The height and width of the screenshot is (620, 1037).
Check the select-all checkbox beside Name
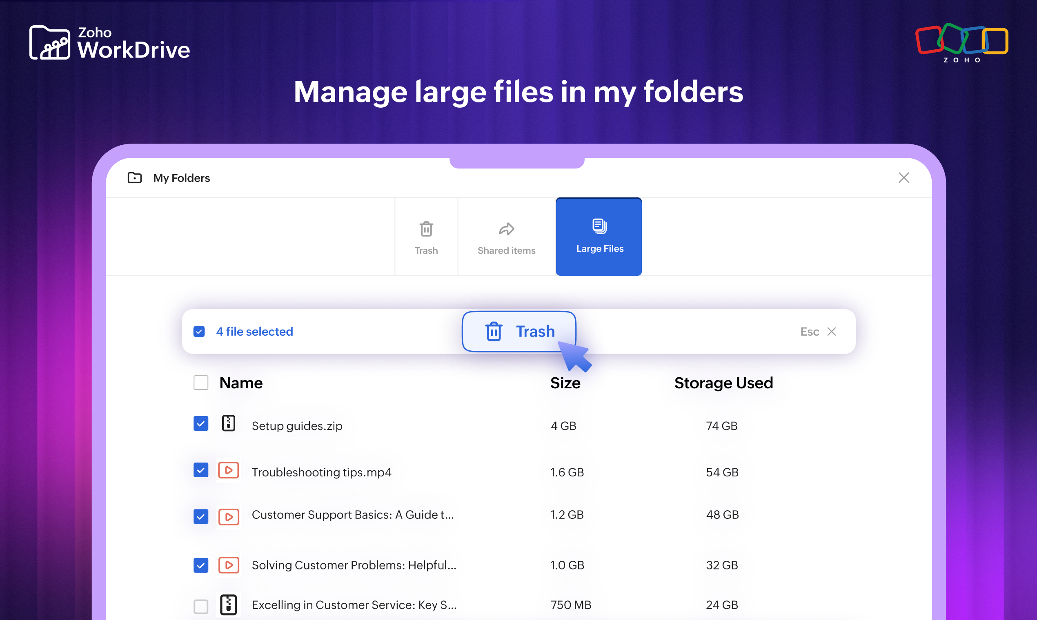pyautogui.click(x=201, y=382)
